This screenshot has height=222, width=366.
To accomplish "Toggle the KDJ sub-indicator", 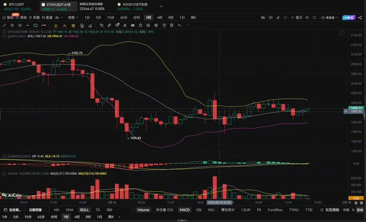I will tap(211, 210).
